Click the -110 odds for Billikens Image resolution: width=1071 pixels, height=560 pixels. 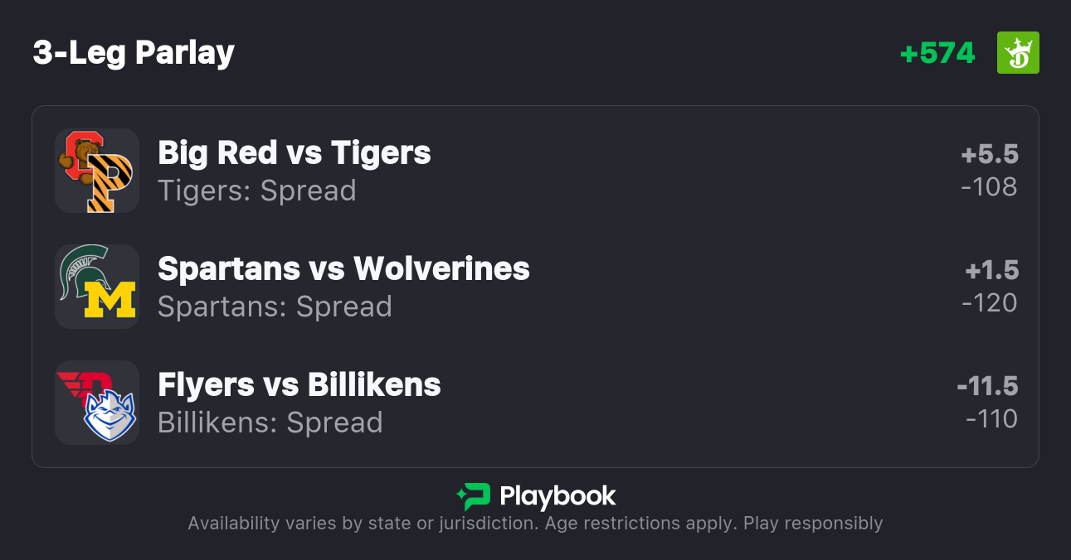coord(991,419)
